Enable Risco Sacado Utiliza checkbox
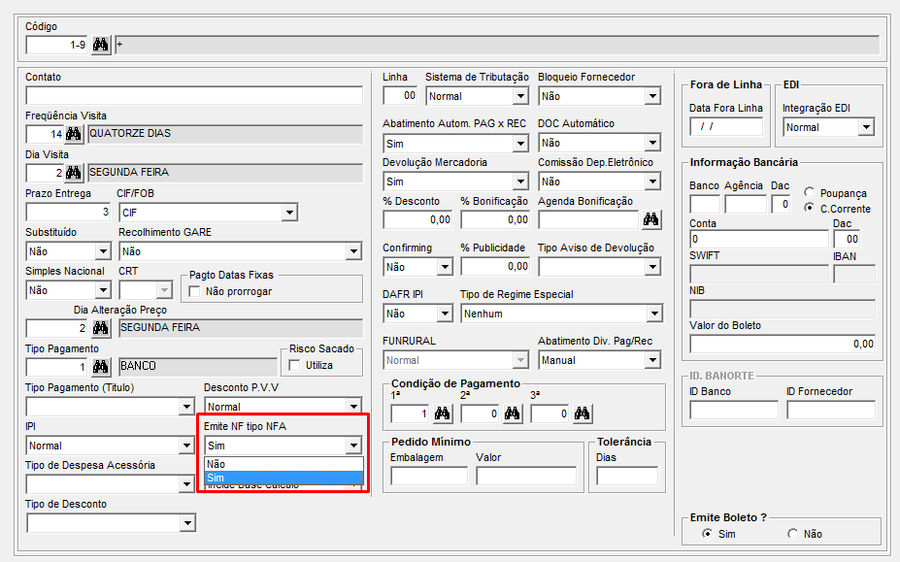This screenshot has width=900, height=562. [x=294, y=365]
